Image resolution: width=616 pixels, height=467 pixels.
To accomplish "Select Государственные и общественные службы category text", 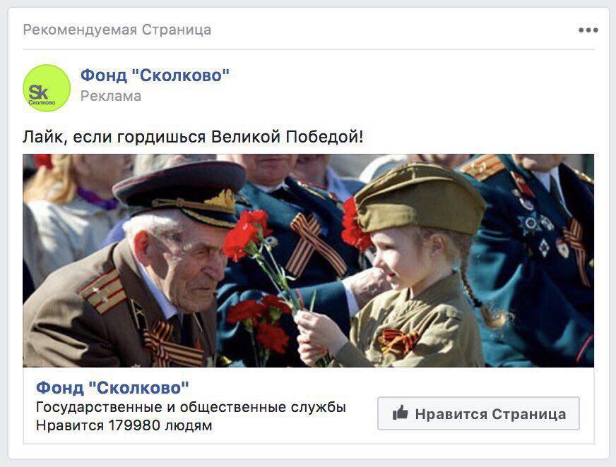I will pyautogui.click(x=191, y=407).
